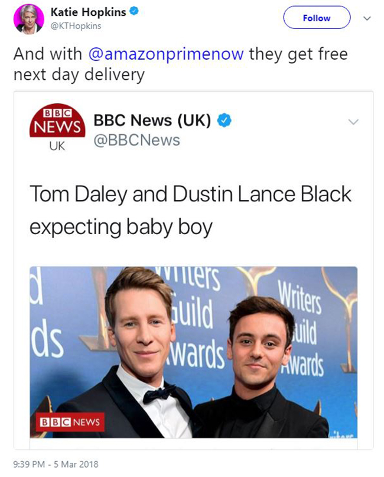384x477 pixels.
Task: Expand tweet options chevron beside Follow
Action: 367,18
